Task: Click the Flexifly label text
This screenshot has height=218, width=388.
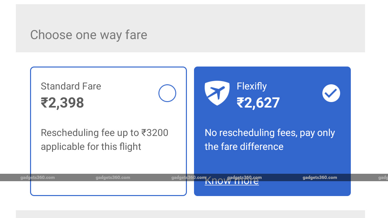Action: [252, 86]
